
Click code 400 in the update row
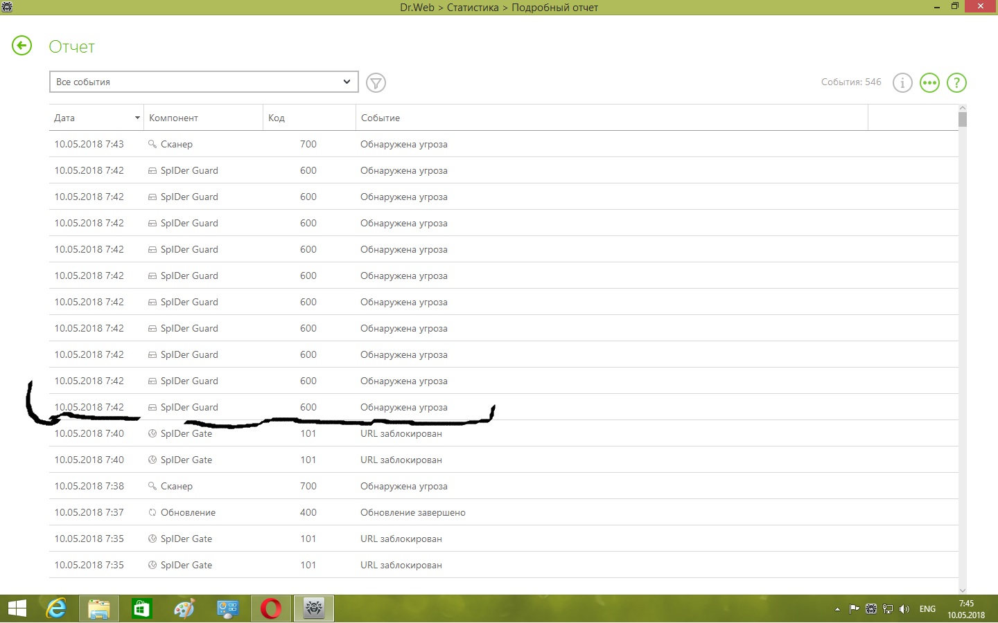(308, 512)
